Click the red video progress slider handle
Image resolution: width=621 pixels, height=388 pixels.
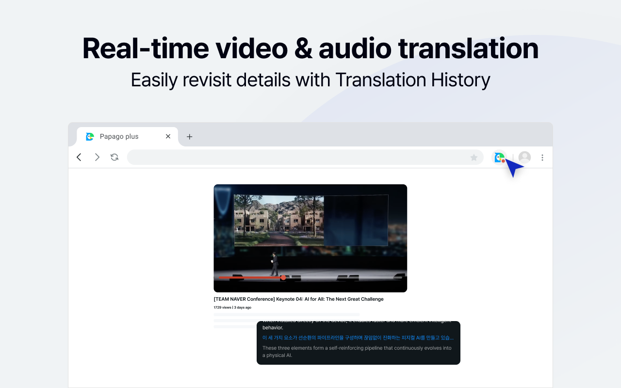[x=283, y=277]
